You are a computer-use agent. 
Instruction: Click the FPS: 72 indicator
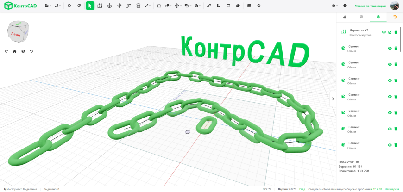pos(267,189)
